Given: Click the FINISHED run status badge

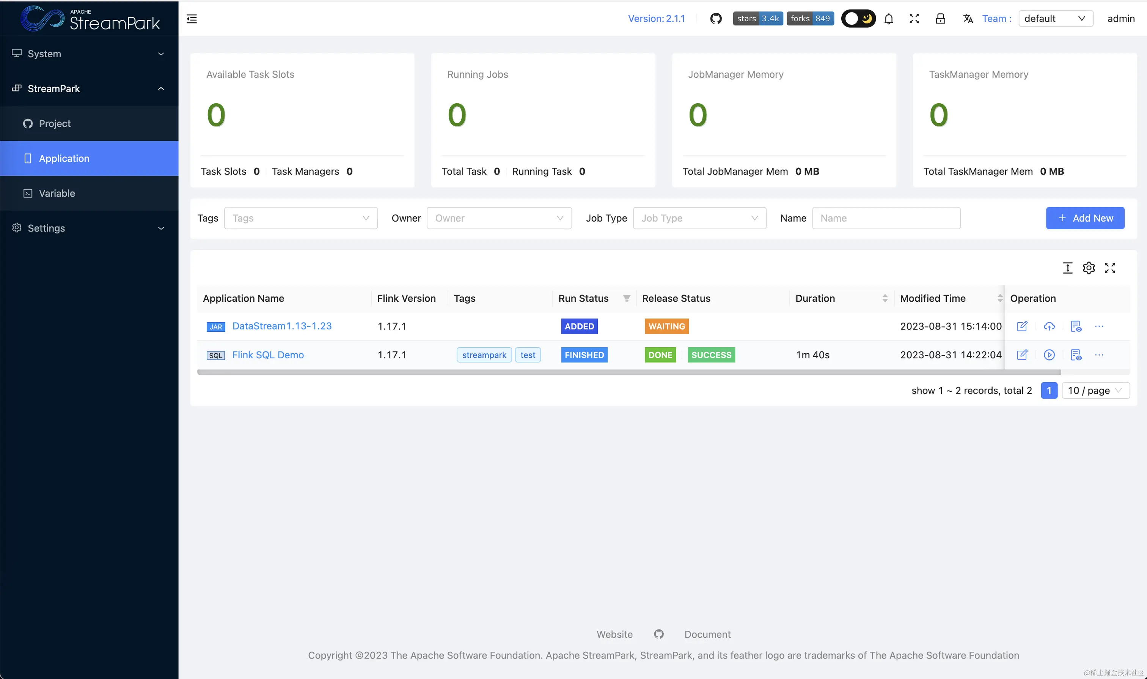Looking at the screenshot, I should click(584, 355).
